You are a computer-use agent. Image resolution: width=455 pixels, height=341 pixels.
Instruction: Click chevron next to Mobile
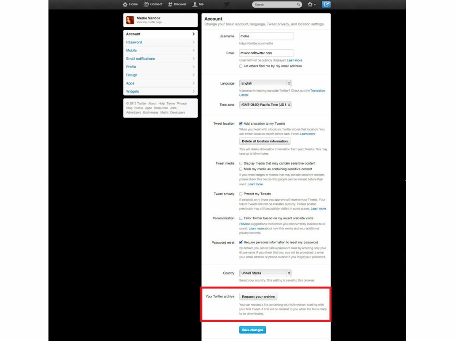[x=193, y=51]
